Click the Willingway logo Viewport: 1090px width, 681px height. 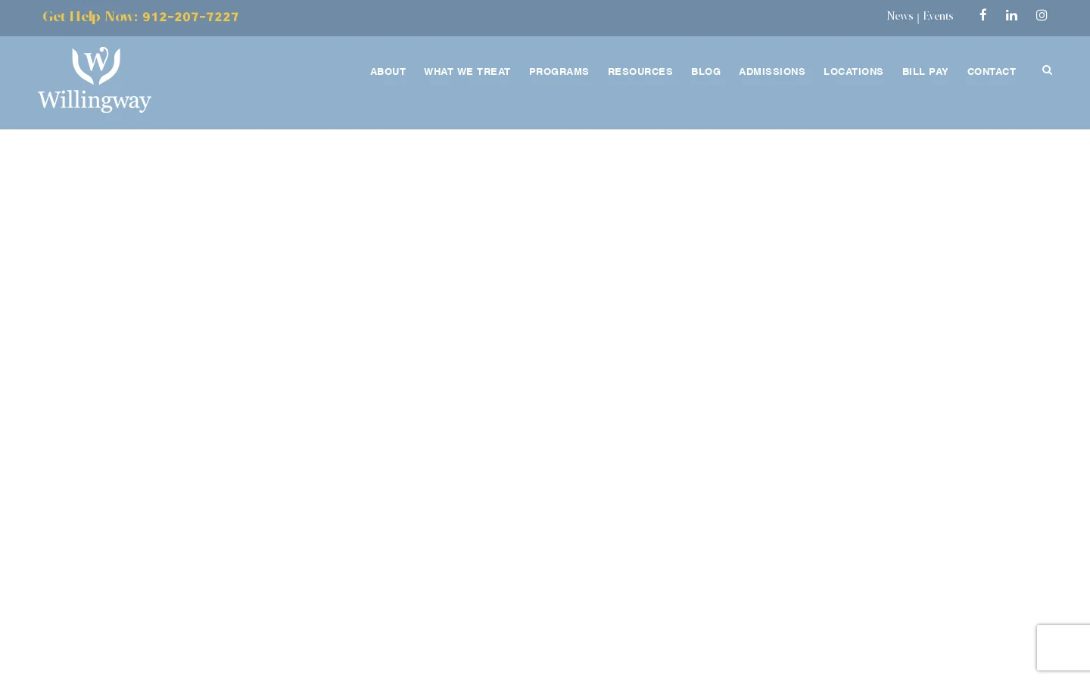tap(95, 79)
